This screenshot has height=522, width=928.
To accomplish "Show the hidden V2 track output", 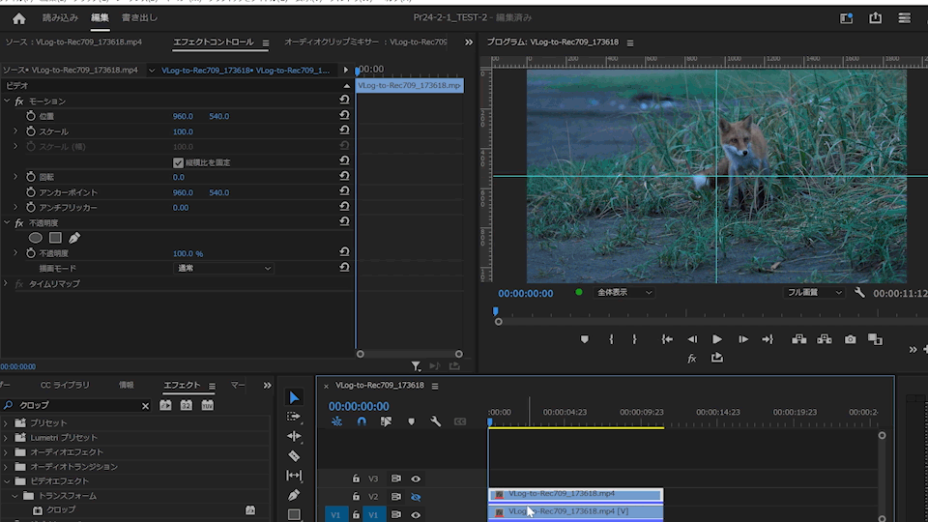I will pos(416,497).
